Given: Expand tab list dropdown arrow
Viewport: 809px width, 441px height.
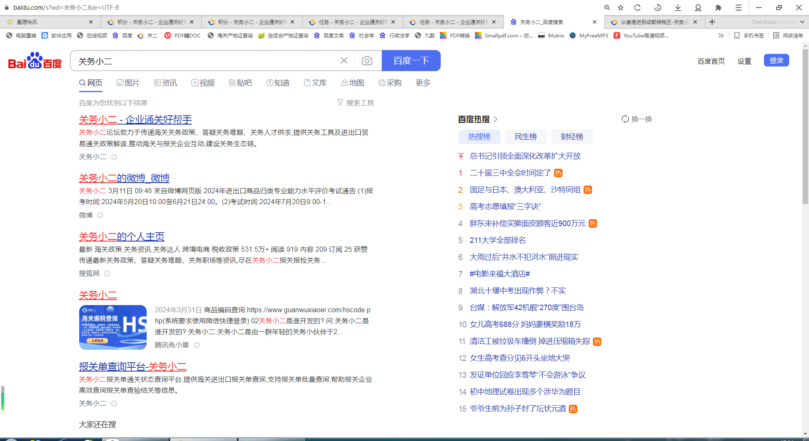Looking at the screenshot, I should tap(802, 22).
